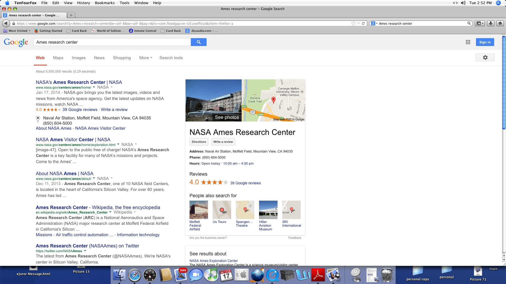Click the Feedback link below info panel
The height and width of the screenshot is (284, 506).
(x=295, y=238)
